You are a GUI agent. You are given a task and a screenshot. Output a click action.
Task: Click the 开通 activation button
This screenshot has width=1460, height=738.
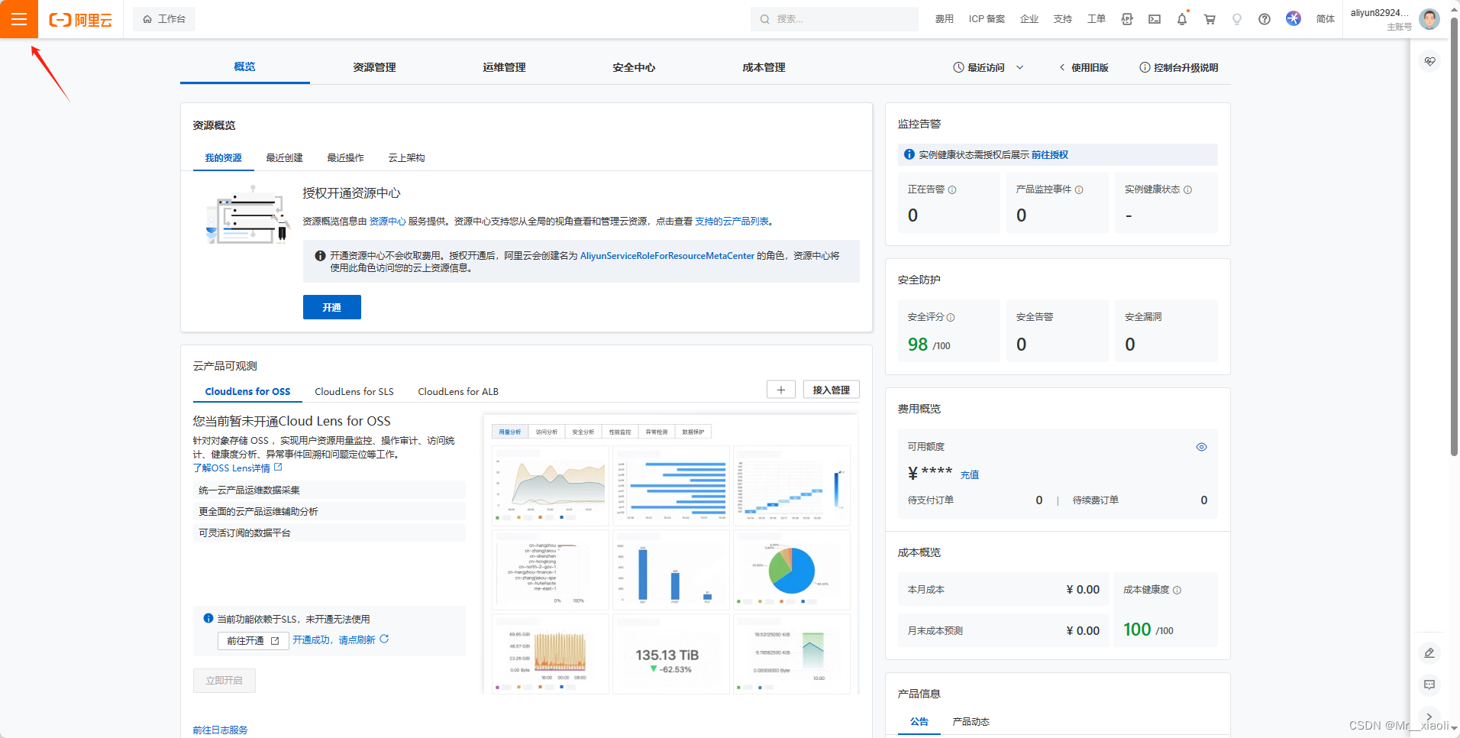(331, 307)
